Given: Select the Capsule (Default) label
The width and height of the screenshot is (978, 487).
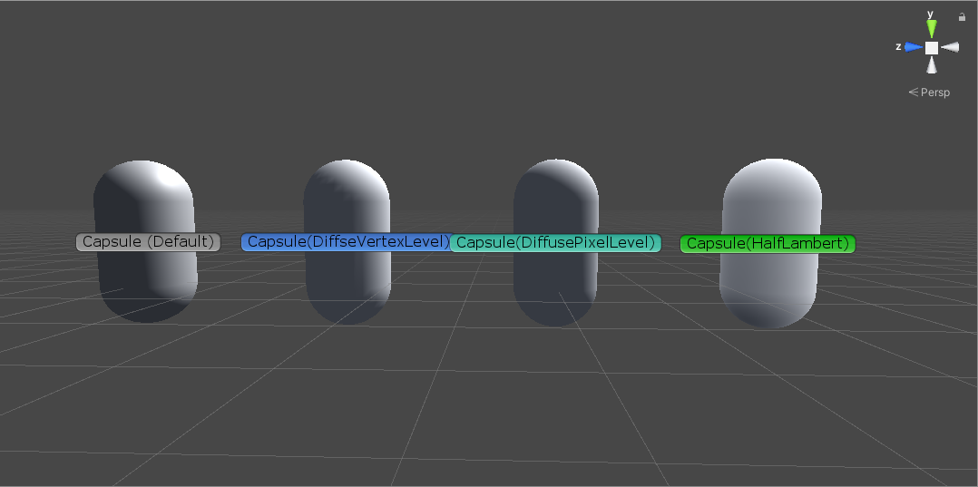Looking at the screenshot, I should [149, 242].
